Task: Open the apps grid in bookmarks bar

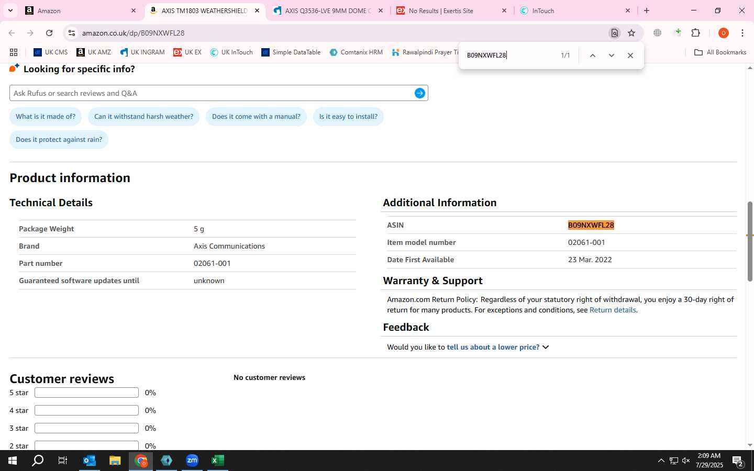Action: point(14,52)
